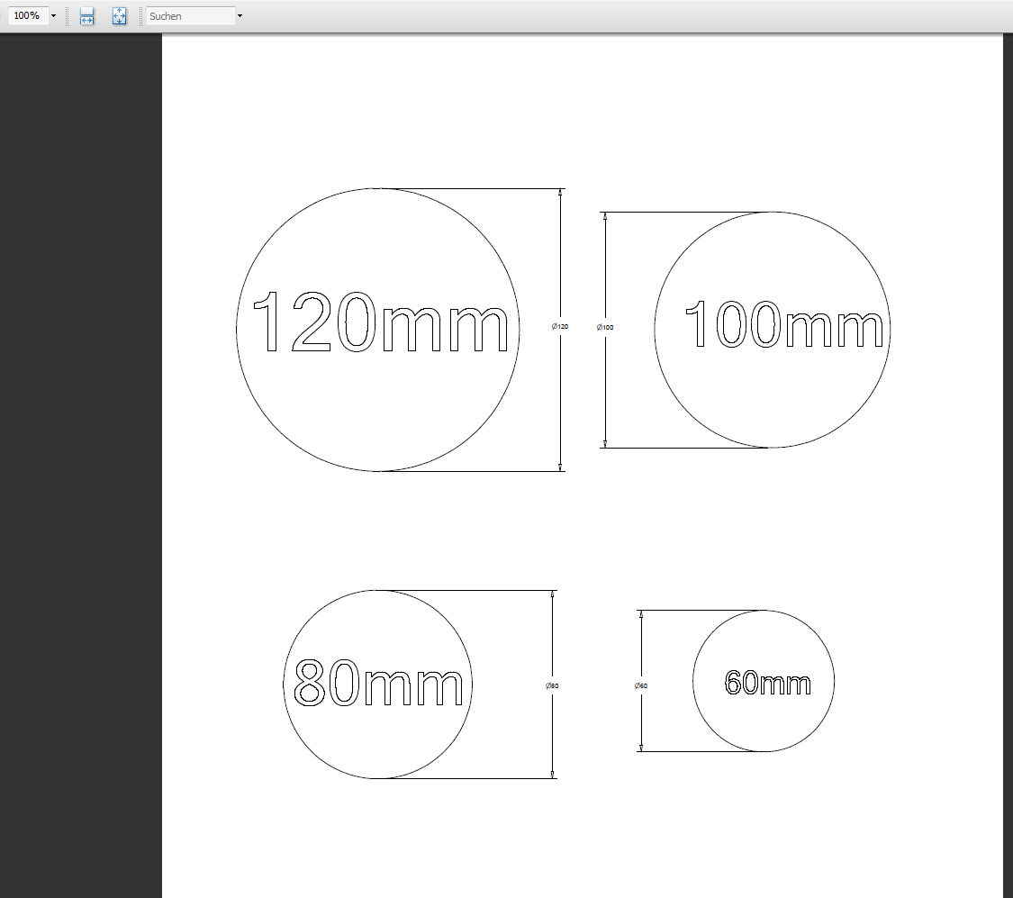Open the Suchen search options dropdown
The image size is (1013, 898).
tap(240, 15)
